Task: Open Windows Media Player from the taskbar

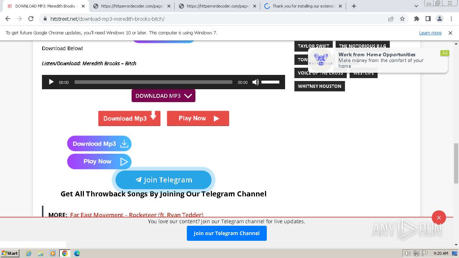Action: [x=53, y=253]
